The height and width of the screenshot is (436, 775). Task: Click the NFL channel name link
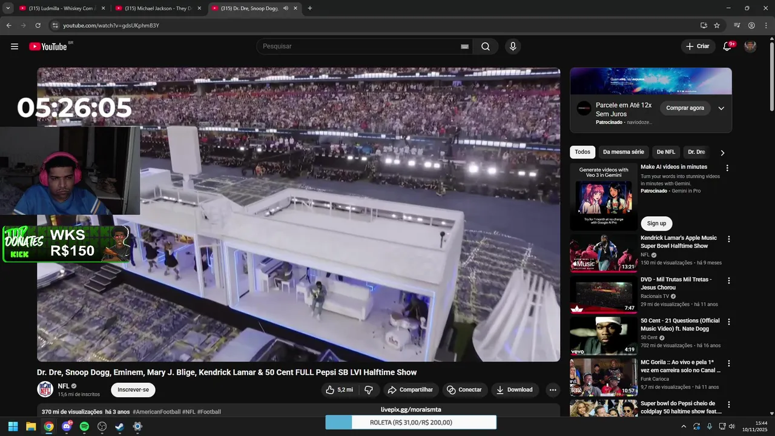tap(64, 386)
